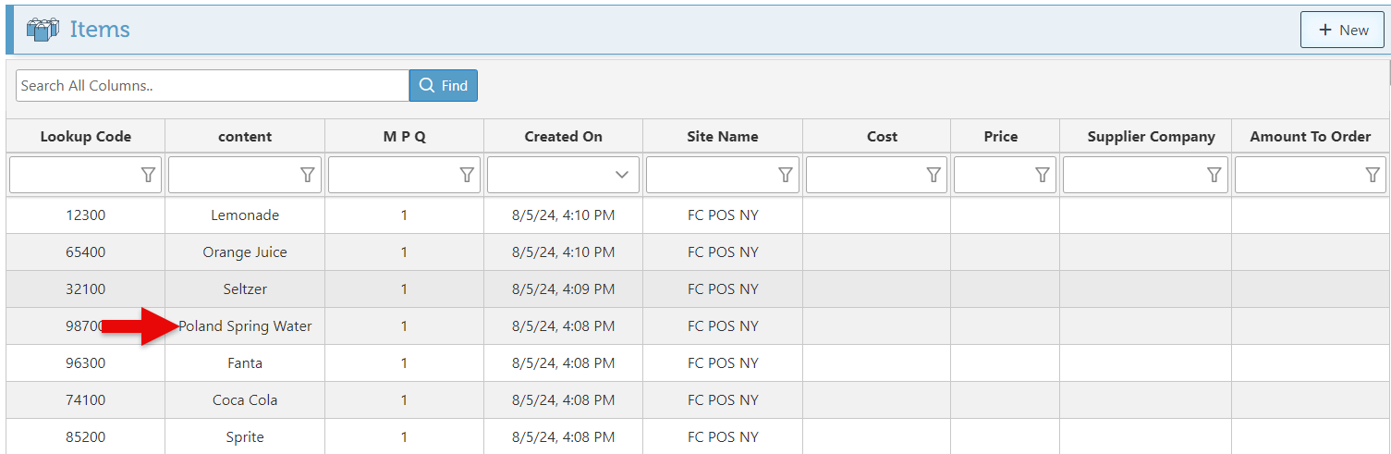Viewport: 1391px width, 454px height.
Task: Click the New item button
Action: point(1342,30)
